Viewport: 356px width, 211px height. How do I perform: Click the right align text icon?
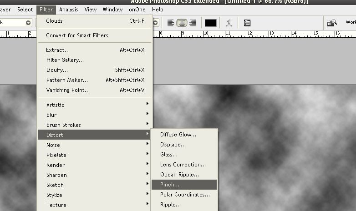[x=193, y=23]
